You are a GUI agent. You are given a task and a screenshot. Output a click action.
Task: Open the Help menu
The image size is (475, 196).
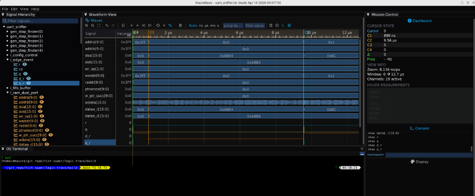click(35, 9)
